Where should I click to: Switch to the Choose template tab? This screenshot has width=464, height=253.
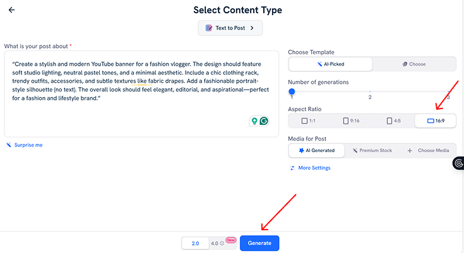click(x=414, y=64)
